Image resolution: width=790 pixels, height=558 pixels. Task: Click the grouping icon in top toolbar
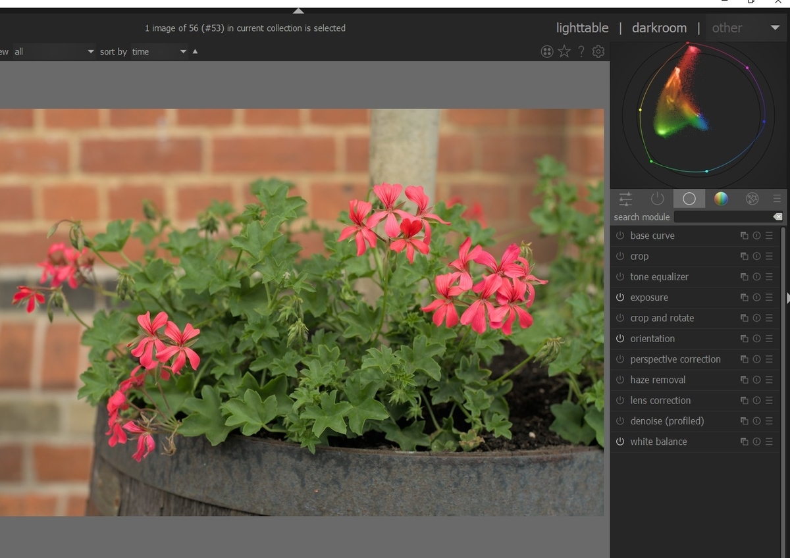click(x=547, y=51)
